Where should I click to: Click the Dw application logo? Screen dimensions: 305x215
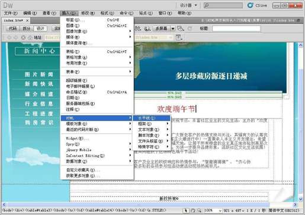[x=8, y=5]
